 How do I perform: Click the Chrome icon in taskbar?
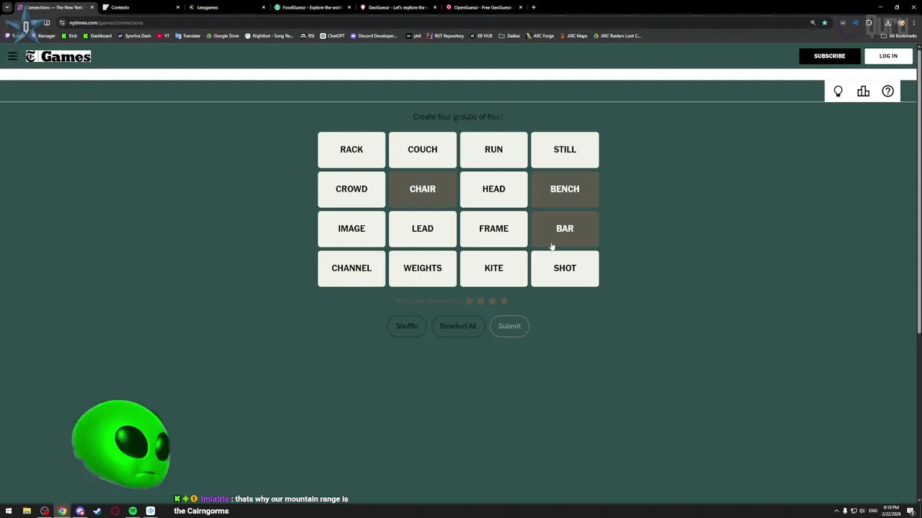click(62, 511)
